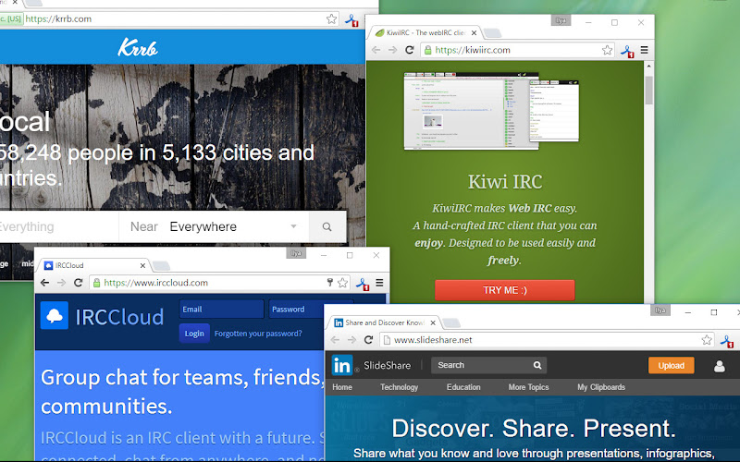Go forward in the KiwiIRC window
740x462 pixels.
(392, 50)
